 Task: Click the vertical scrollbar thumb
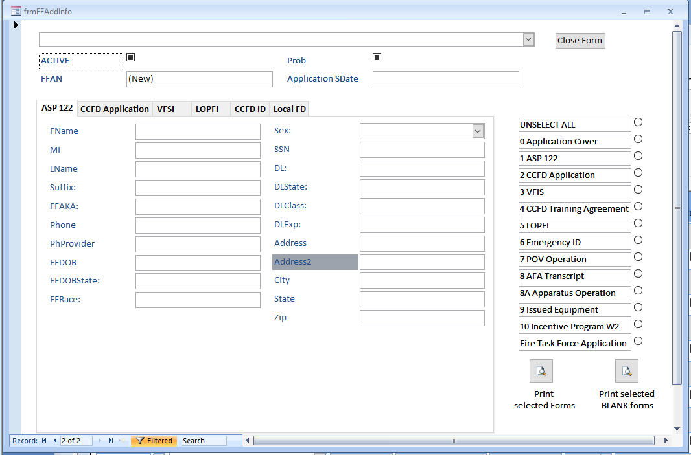(x=677, y=208)
